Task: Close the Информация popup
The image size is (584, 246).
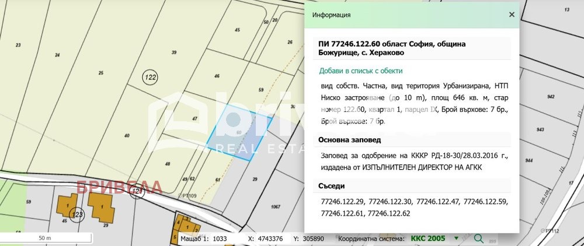Action: click(512, 15)
